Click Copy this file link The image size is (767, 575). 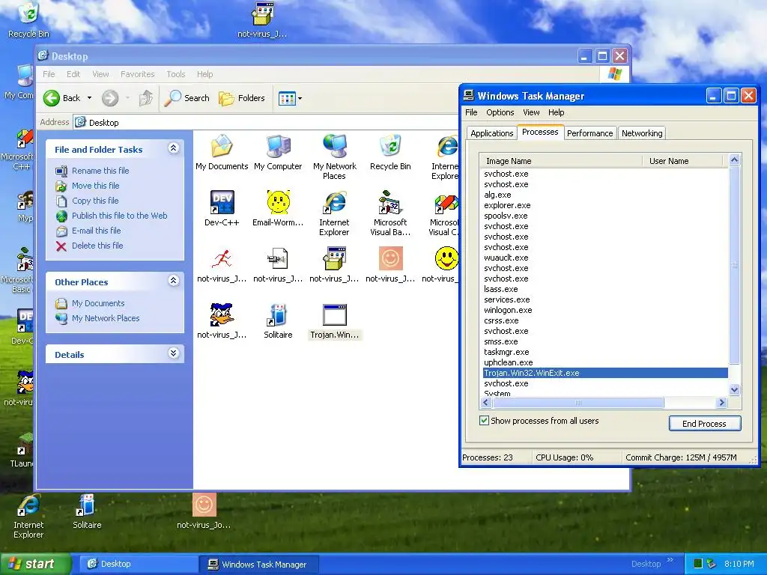click(x=95, y=201)
